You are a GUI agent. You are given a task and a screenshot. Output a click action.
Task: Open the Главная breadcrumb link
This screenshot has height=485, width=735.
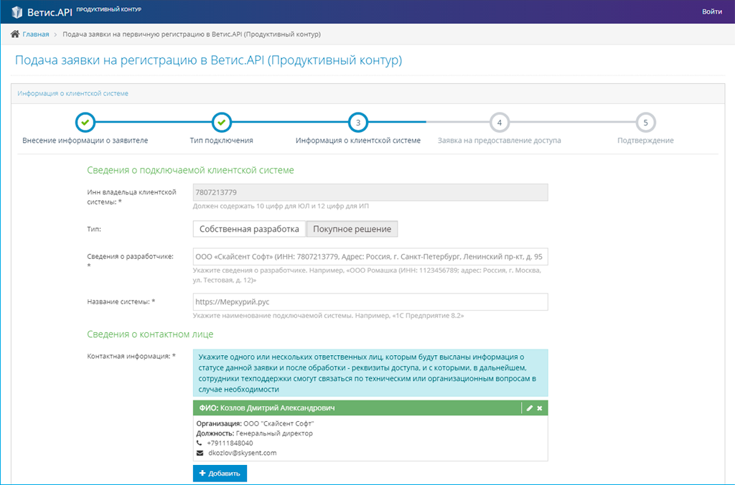(36, 34)
